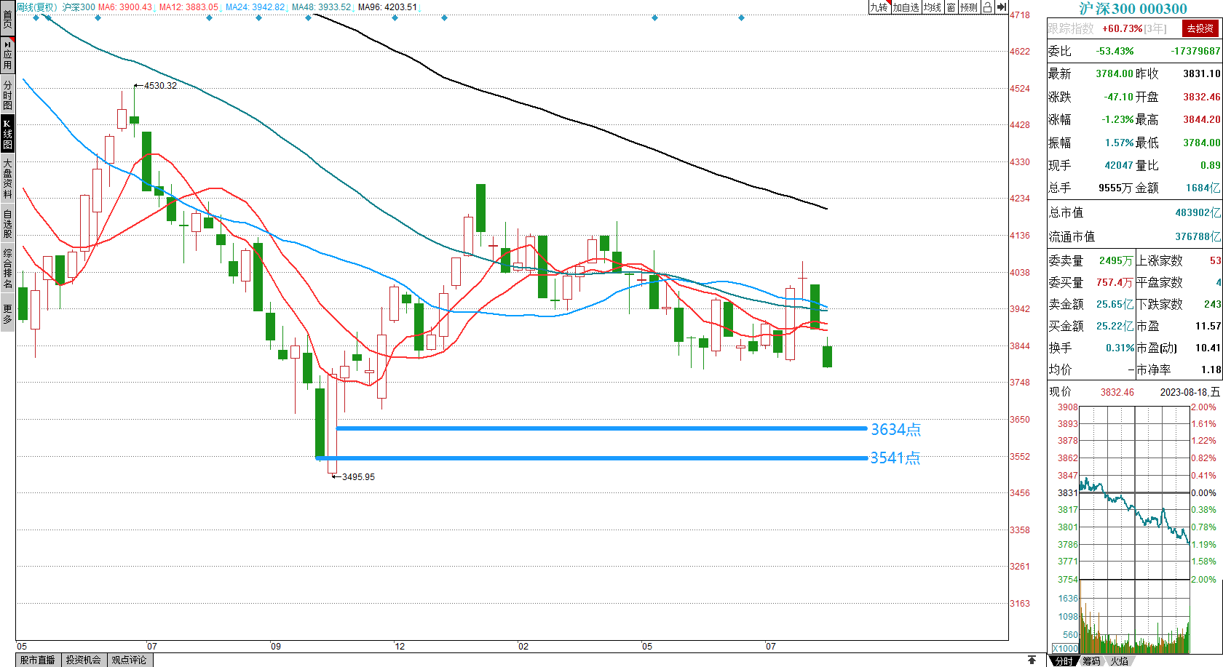Open the 股市直播 bottom link
This screenshot has height=667, width=1223.
click(x=38, y=660)
